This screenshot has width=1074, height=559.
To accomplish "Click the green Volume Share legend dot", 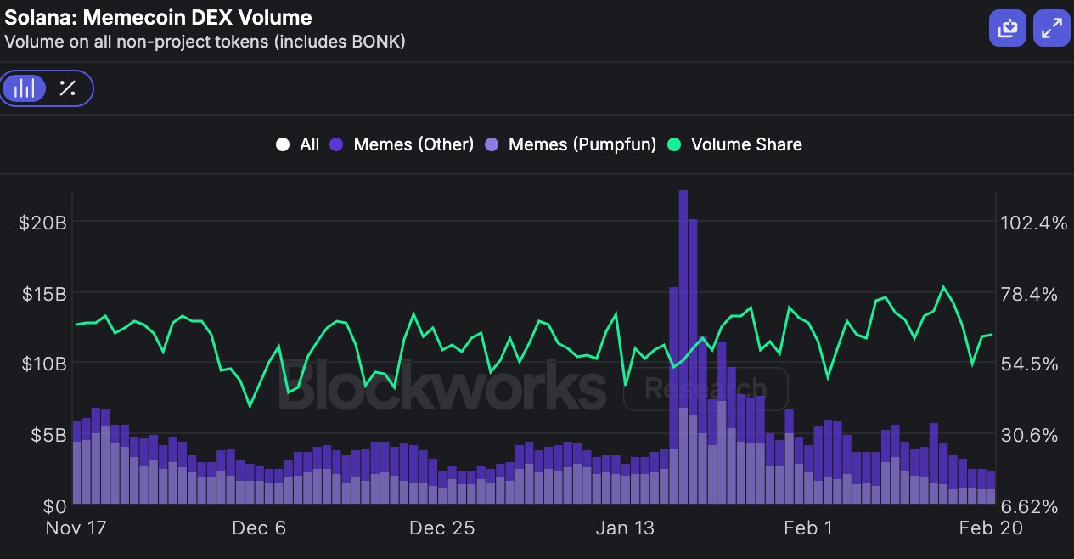I will point(674,144).
